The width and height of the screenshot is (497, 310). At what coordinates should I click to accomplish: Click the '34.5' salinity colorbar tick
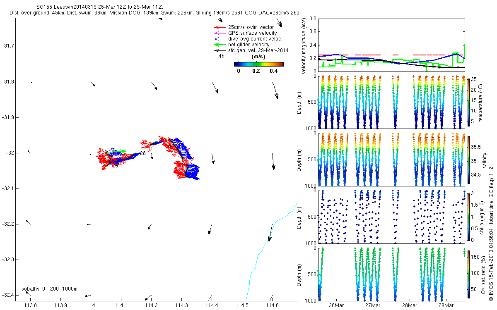pos(476,175)
